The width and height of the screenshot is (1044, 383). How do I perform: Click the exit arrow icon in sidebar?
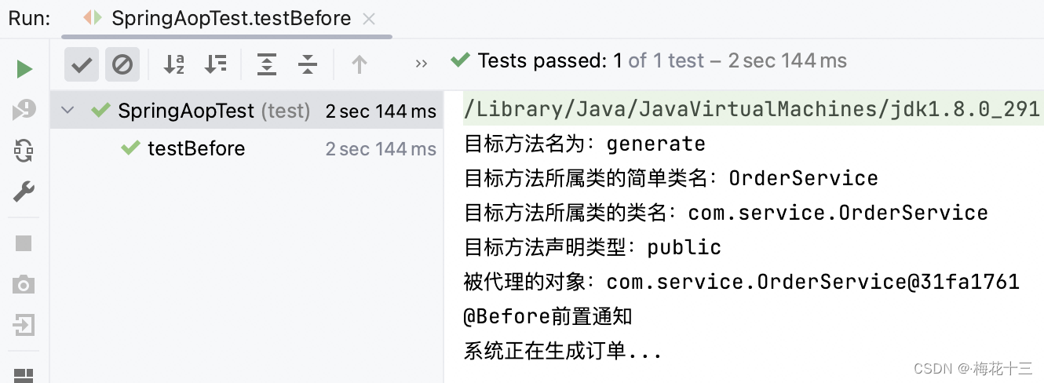coord(24,324)
